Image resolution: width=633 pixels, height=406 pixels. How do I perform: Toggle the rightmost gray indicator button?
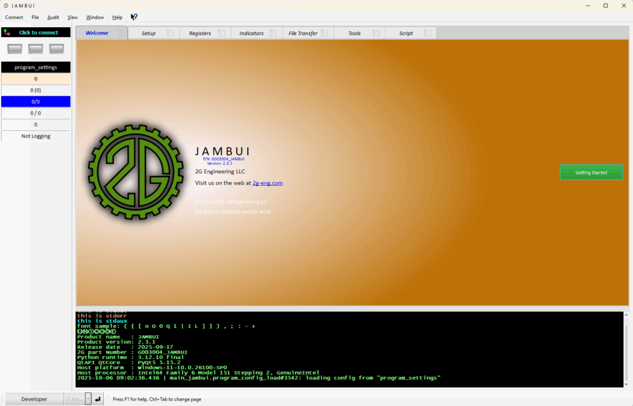(57, 48)
